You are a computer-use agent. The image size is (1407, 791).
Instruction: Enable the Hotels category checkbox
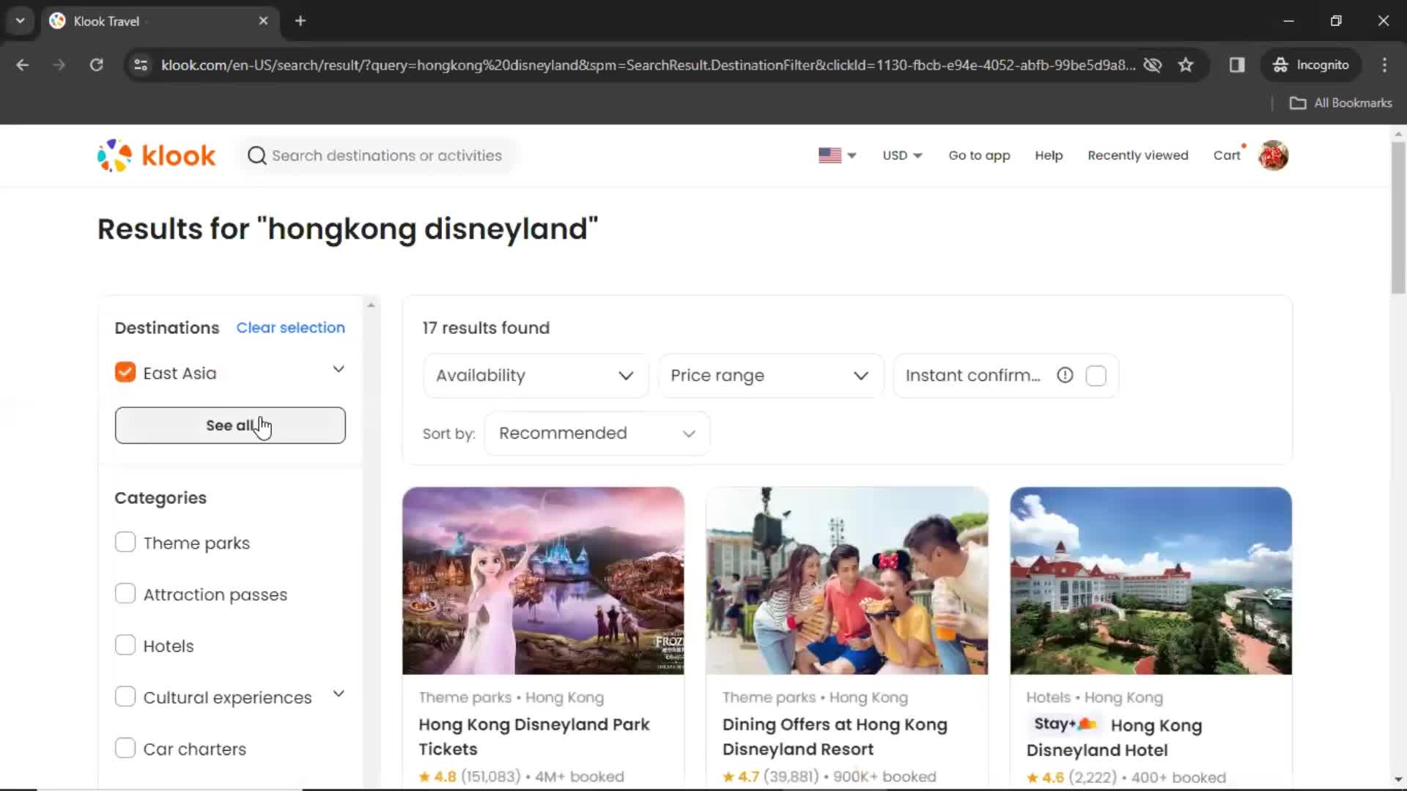coord(124,645)
